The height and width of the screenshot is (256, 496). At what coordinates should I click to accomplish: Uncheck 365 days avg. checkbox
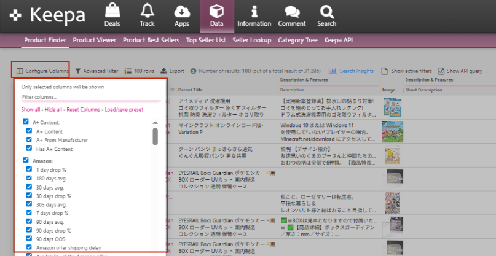click(x=29, y=204)
